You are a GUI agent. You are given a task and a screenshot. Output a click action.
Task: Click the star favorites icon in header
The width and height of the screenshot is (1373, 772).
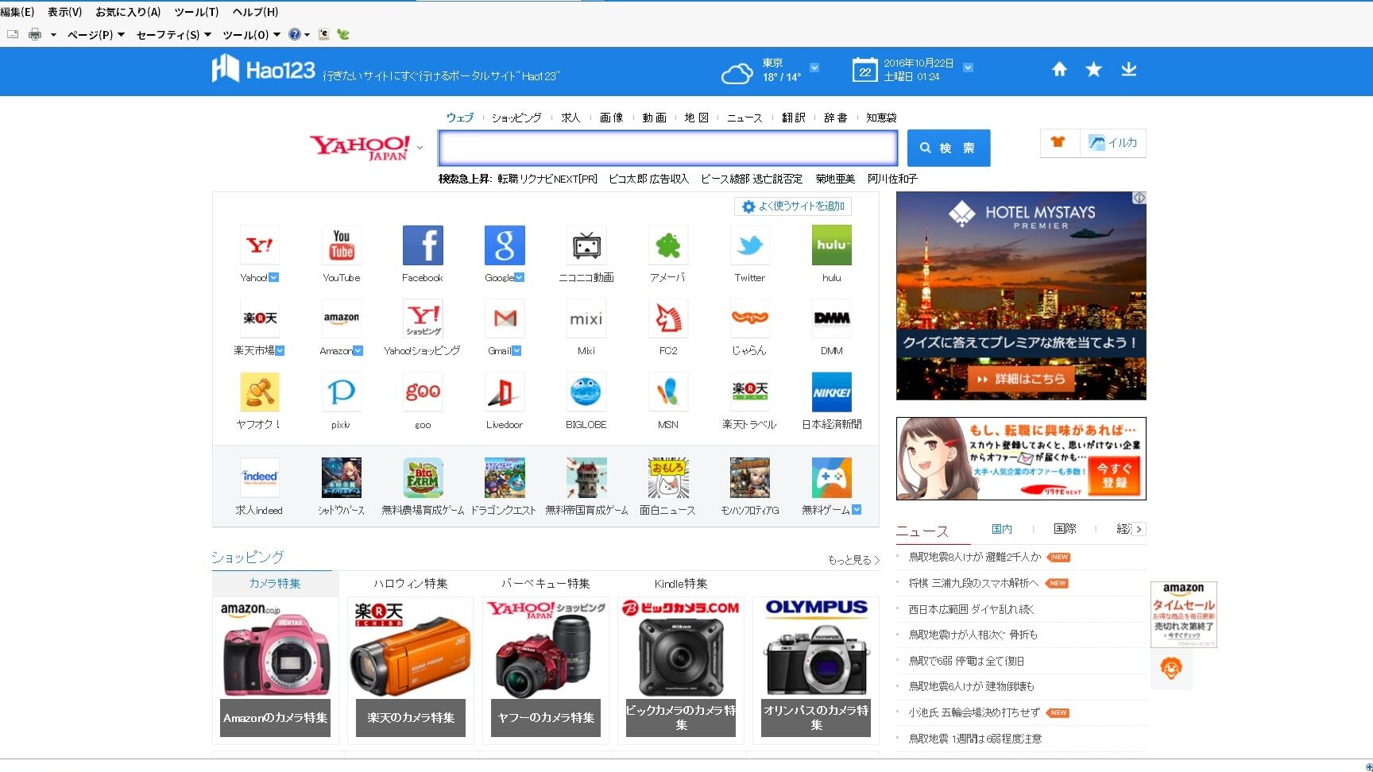[1094, 69]
